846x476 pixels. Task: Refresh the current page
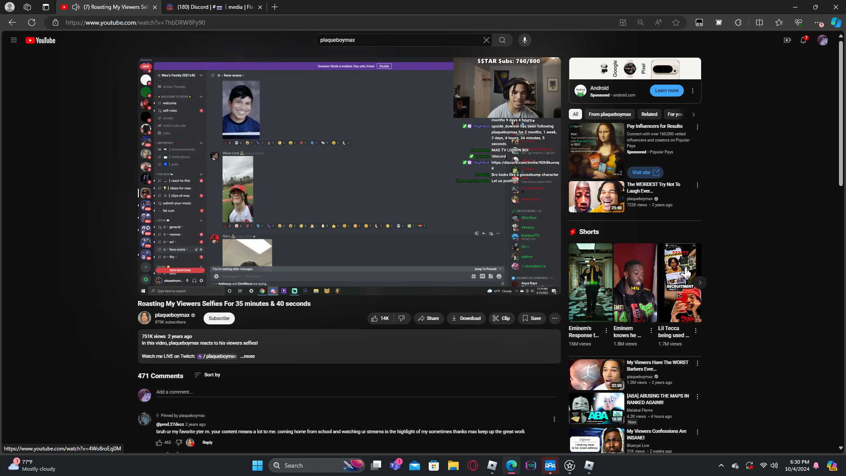(32, 22)
